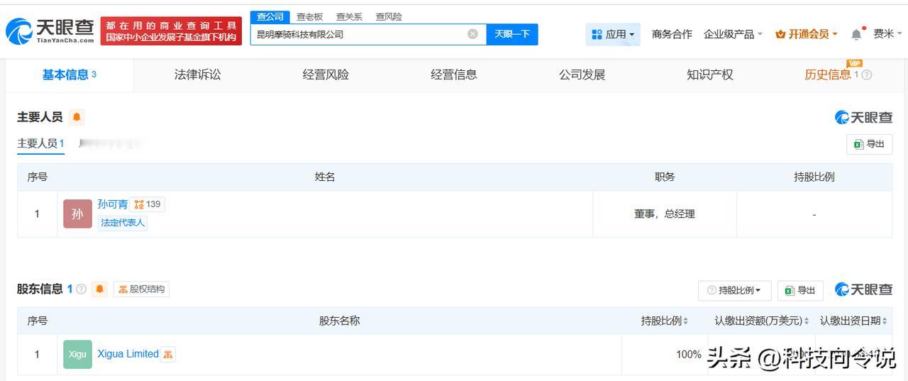Image resolution: width=908 pixels, height=381 pixels.
Task: Export the 股东信息 table with 导出
Action: (x=800, y=290)
